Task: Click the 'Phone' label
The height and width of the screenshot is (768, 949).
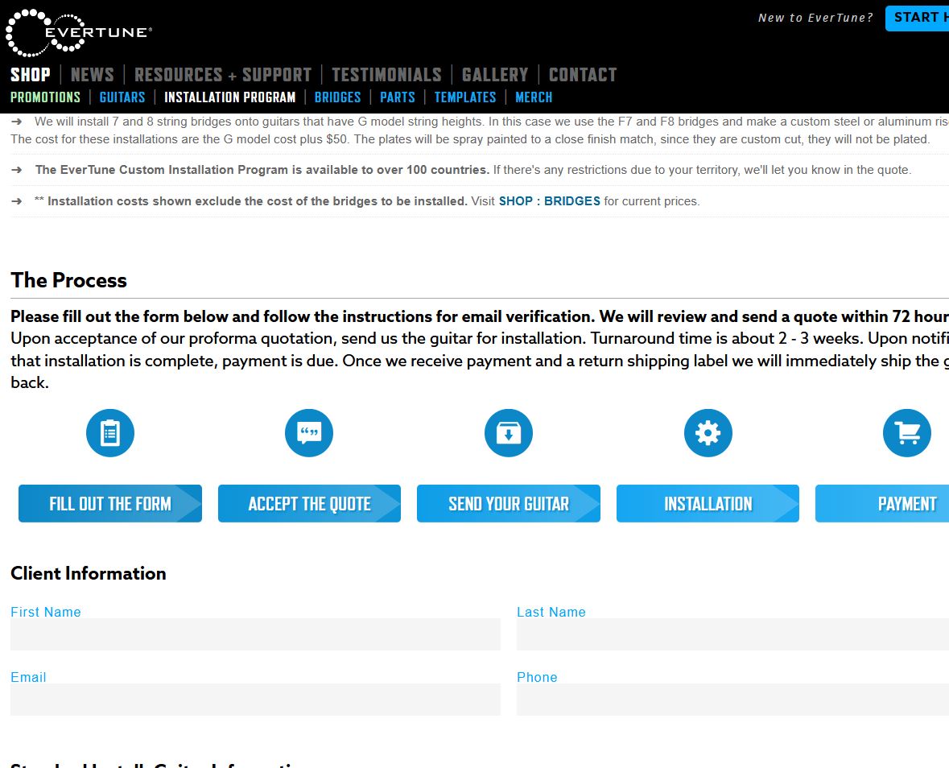Action: [537, 677]
